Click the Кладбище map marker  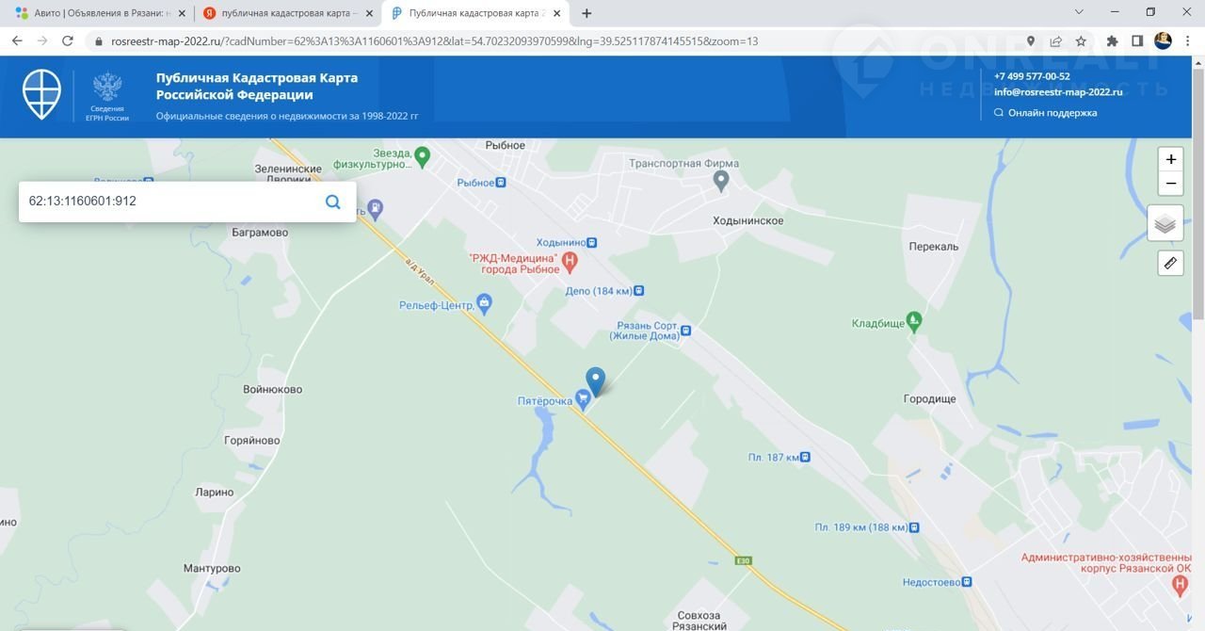913,322
